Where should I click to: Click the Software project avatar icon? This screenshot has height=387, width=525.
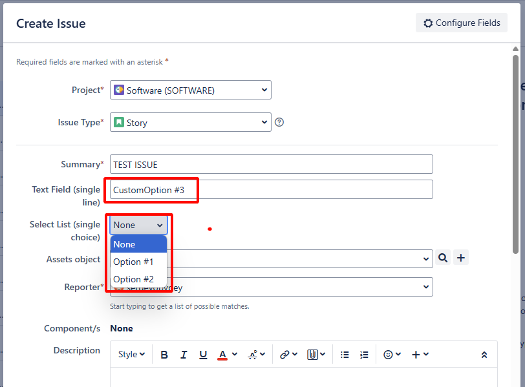pos(119,90)
